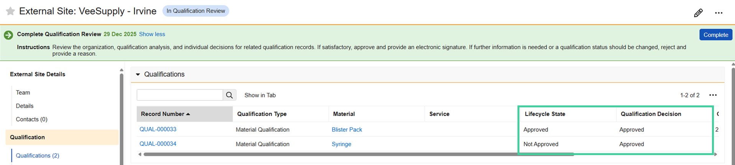Open the Qualifications section ellipsis menu

(713, 95)
